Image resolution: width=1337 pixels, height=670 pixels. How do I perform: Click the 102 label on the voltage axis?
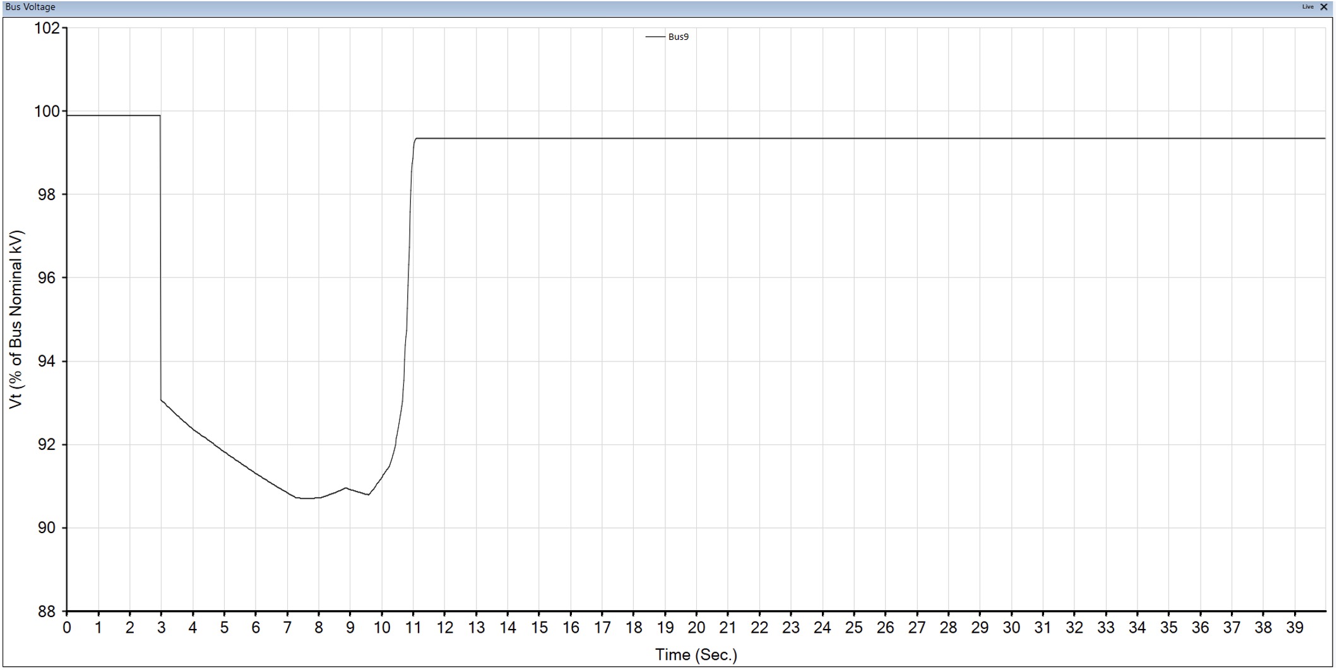pos(47,28)
